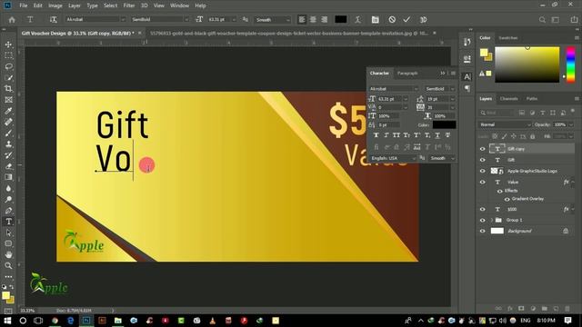Hide the Gift copy layer
Image resolution: width=582 pixels, height=327 pixels.
click(x=483, y=149)
